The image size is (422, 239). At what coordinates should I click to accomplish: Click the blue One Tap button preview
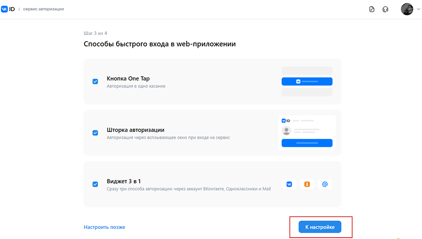tap(307, 81)
